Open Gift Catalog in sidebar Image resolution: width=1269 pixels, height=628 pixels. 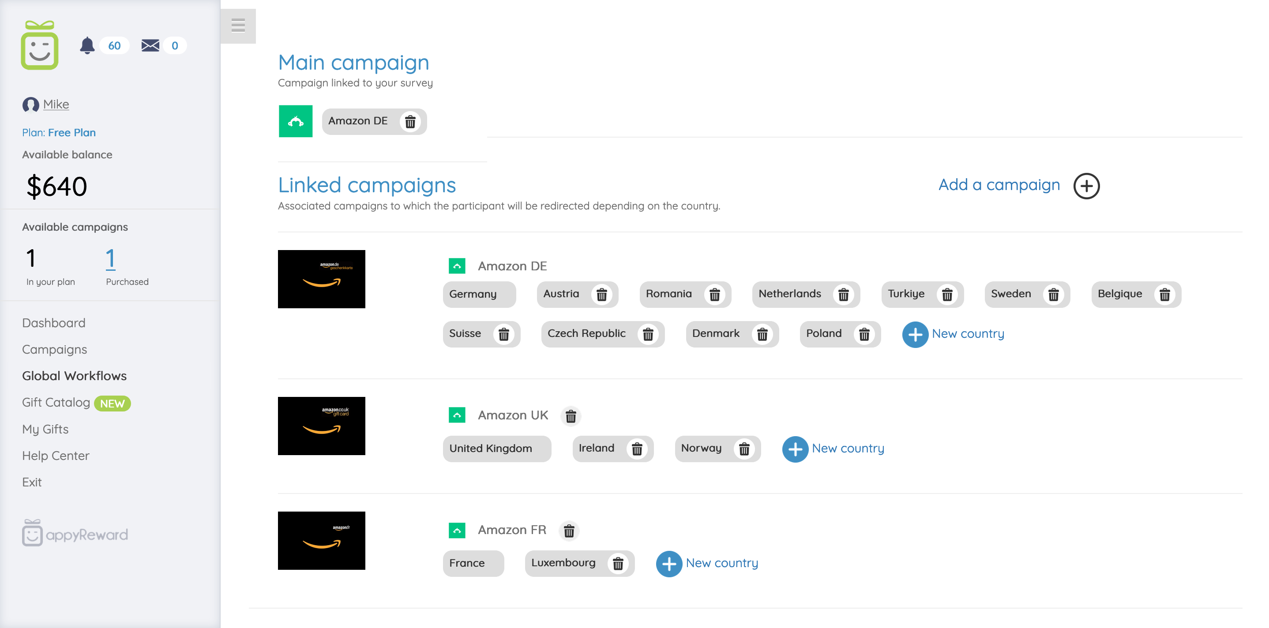coord(56,402)
